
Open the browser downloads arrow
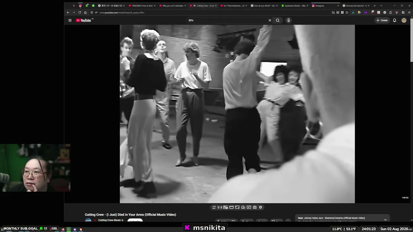tap(353, 13)
